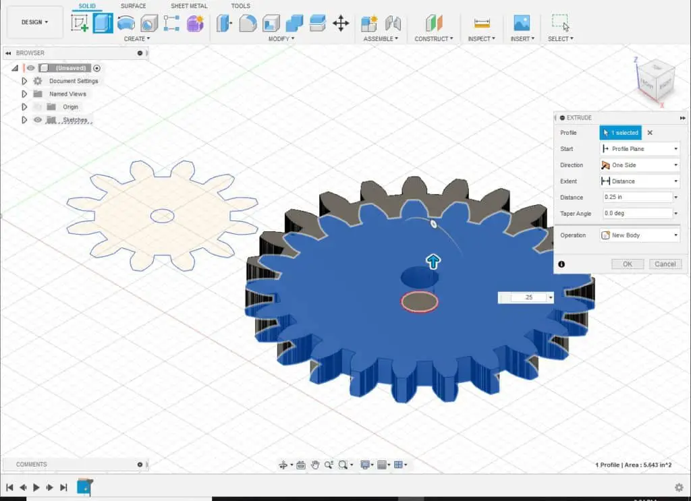Select the Create Sketch tool
This screenshot has height=501, width=691.
80,23
